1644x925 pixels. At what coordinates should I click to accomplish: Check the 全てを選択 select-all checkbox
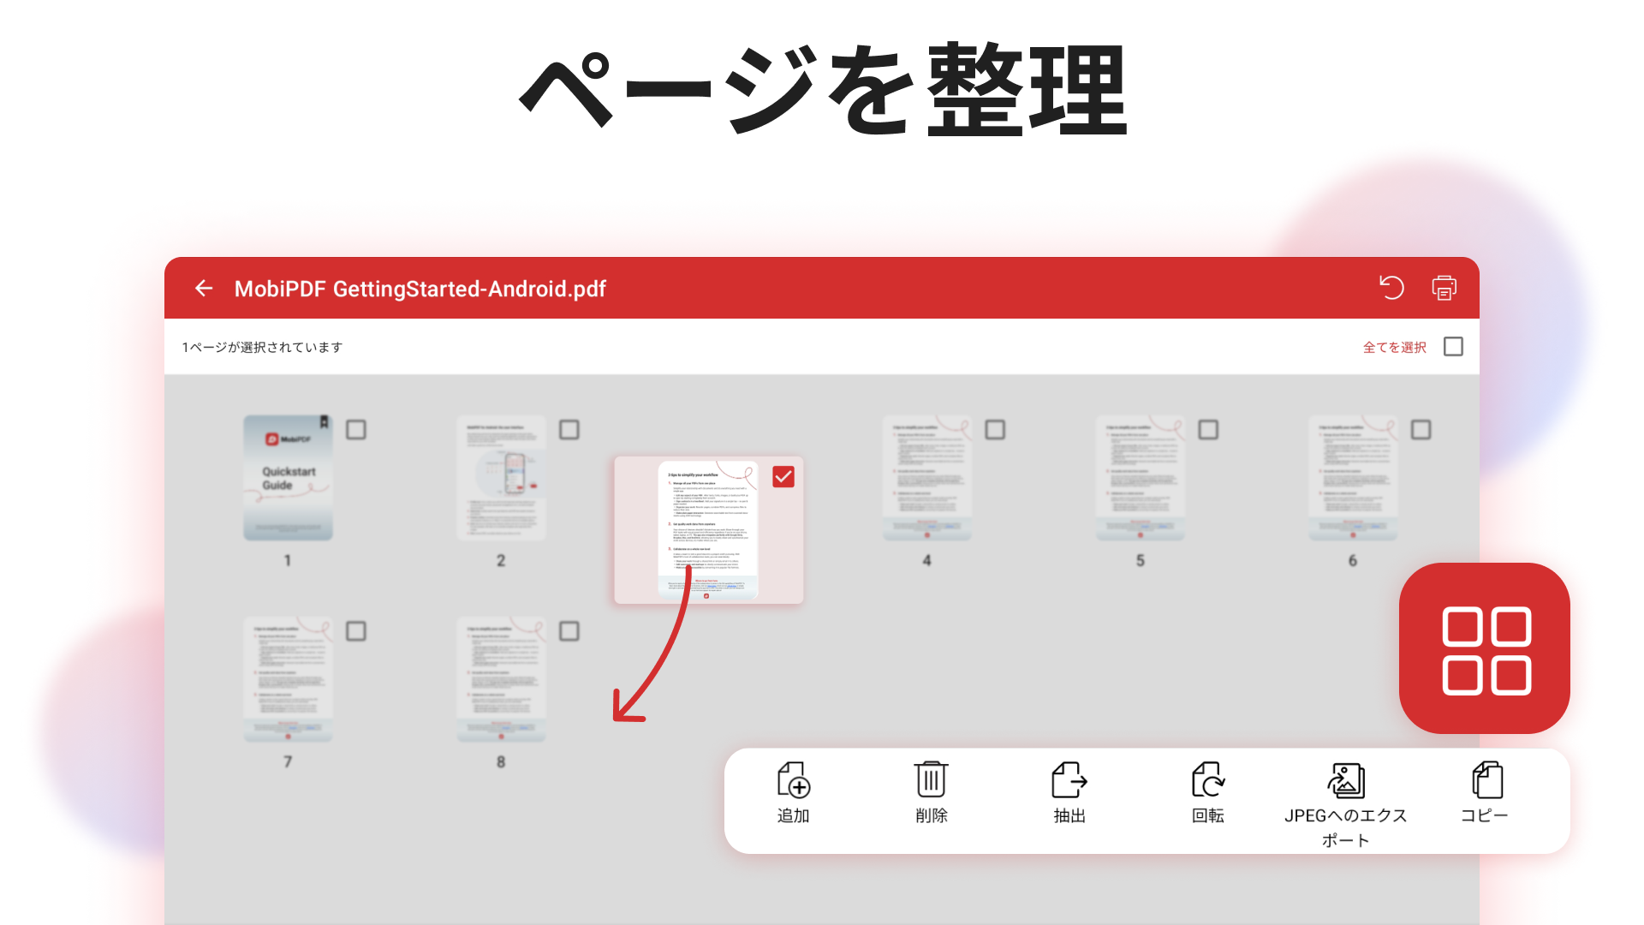pyautogui.click(x=1453, y=347)
